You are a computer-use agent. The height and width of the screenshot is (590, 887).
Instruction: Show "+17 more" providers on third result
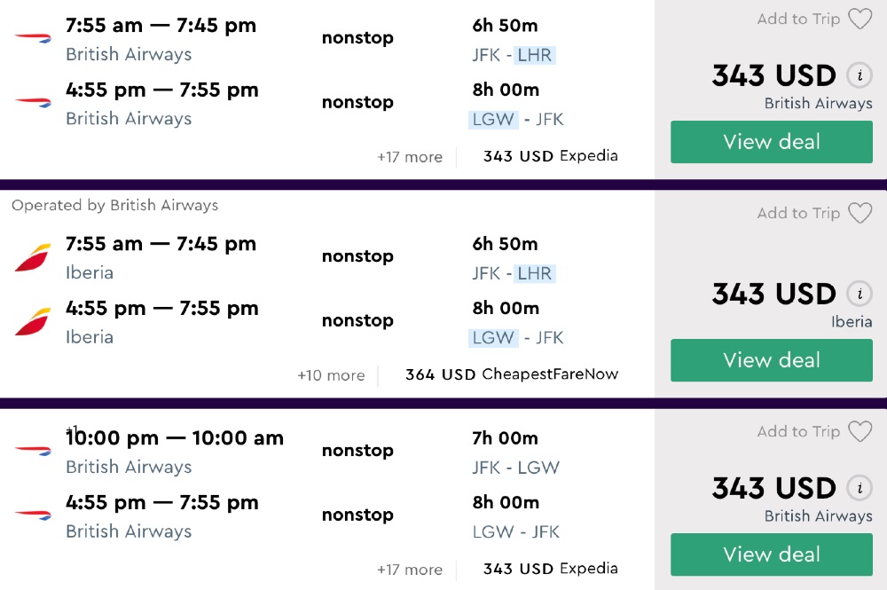pyautogui.click(x=409, y=570)
